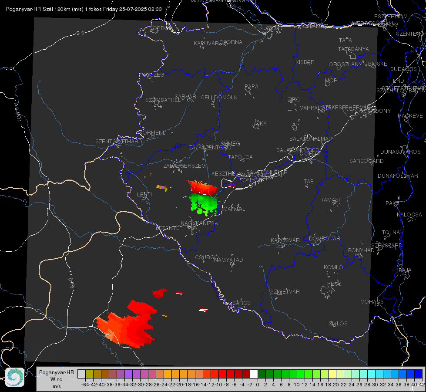This screenshot has width=426, height=392.
Task: Select the dark green swatch between 0 and 2
Action: 262,374
